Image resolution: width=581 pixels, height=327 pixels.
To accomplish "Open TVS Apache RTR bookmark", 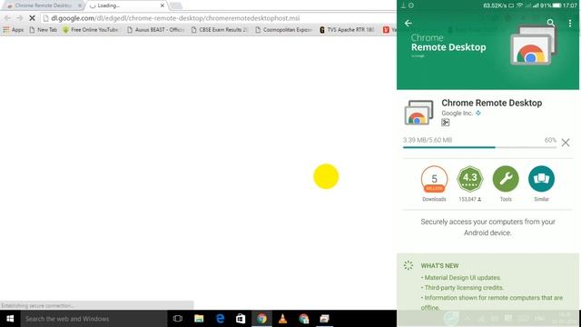I will [x=347, y=30].
